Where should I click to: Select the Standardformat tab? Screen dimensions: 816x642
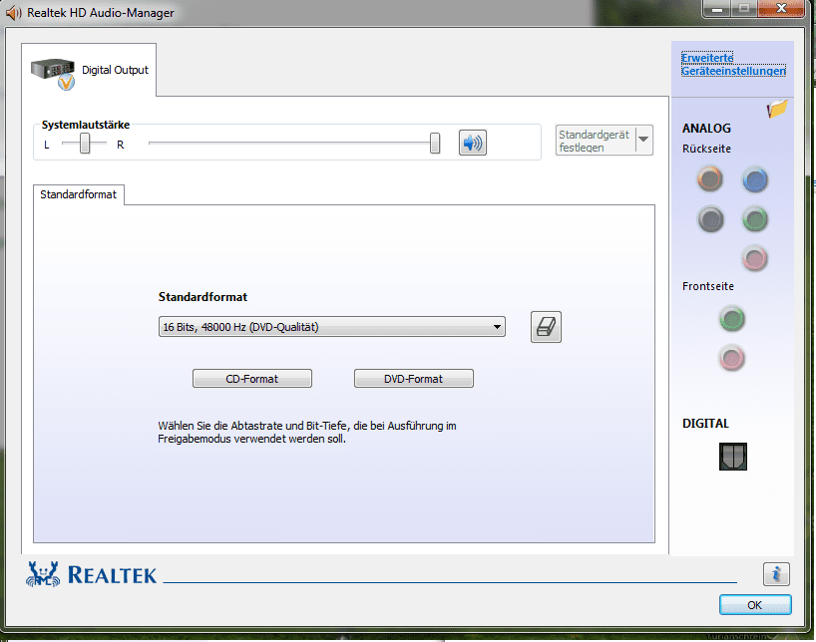tap(79, 194)
